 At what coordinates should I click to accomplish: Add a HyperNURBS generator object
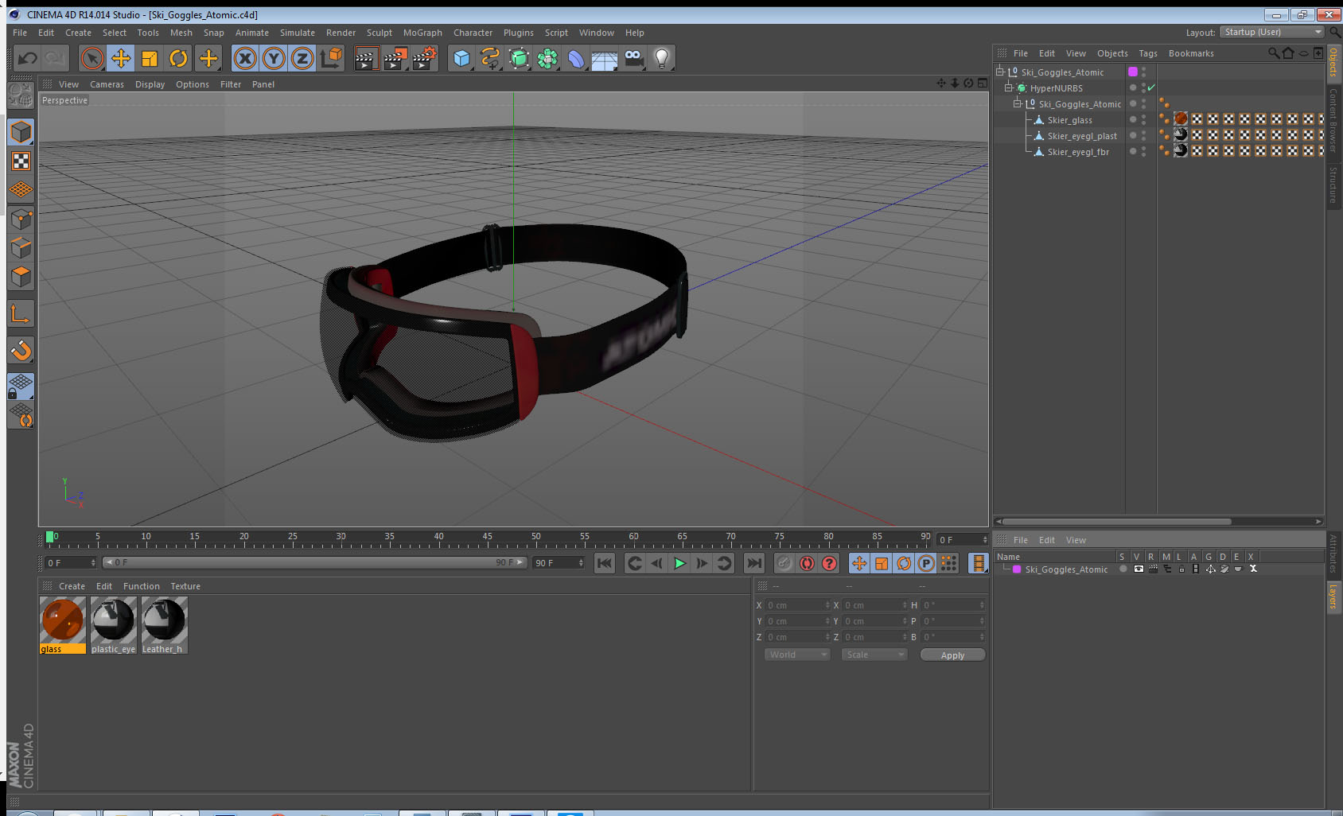[519, 58]
